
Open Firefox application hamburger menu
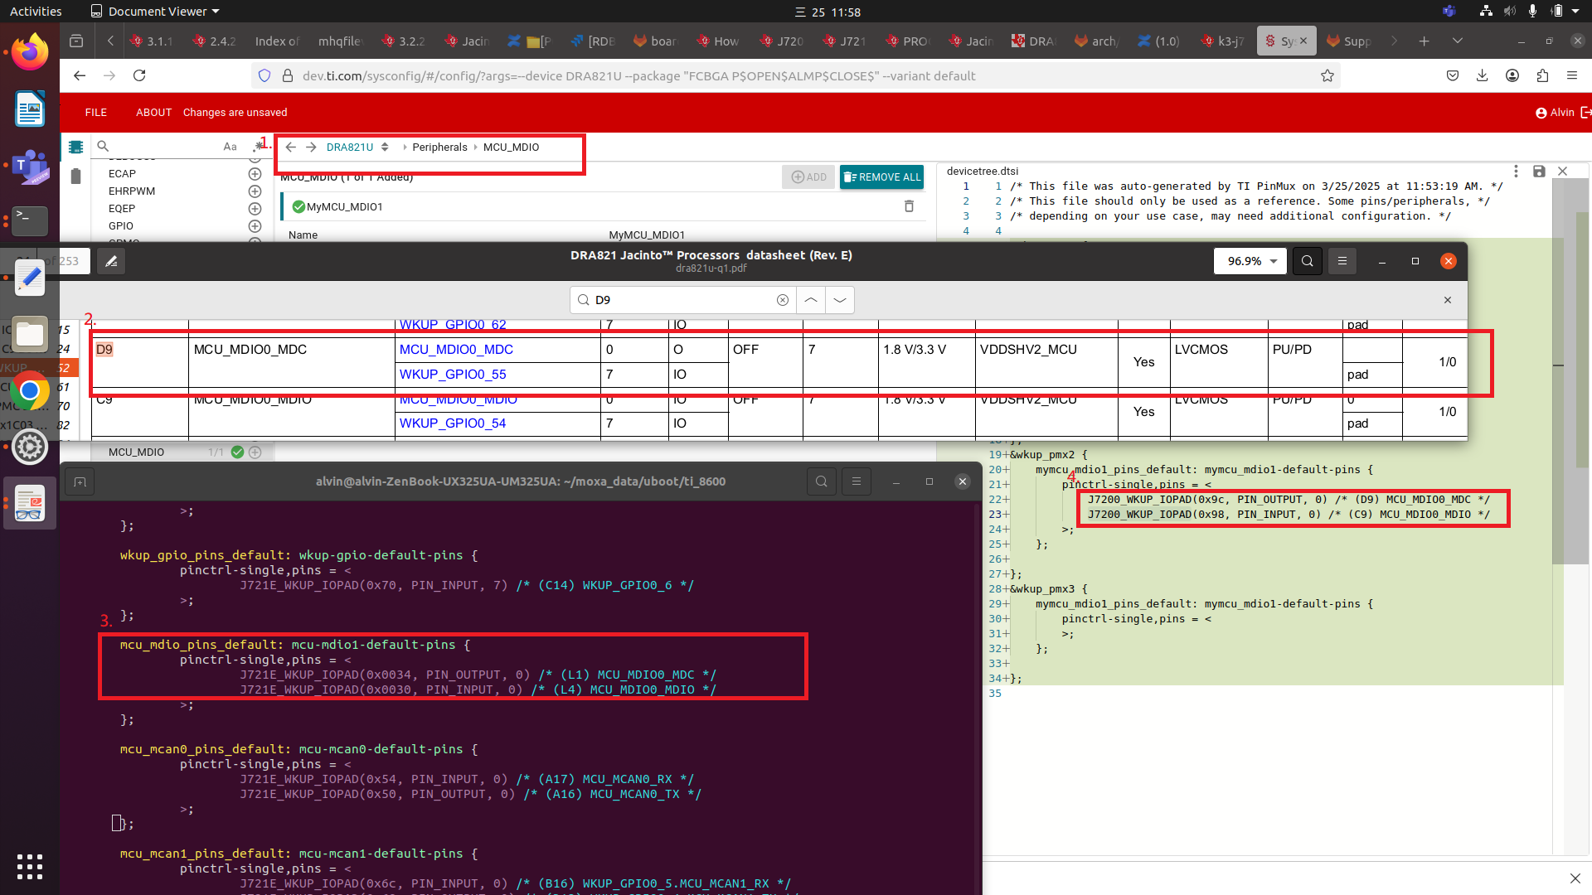pyautogui.click(x=1572, y=75)
